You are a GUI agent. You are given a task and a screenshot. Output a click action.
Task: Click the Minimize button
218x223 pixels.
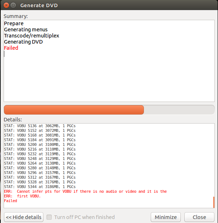coord(166,217)
